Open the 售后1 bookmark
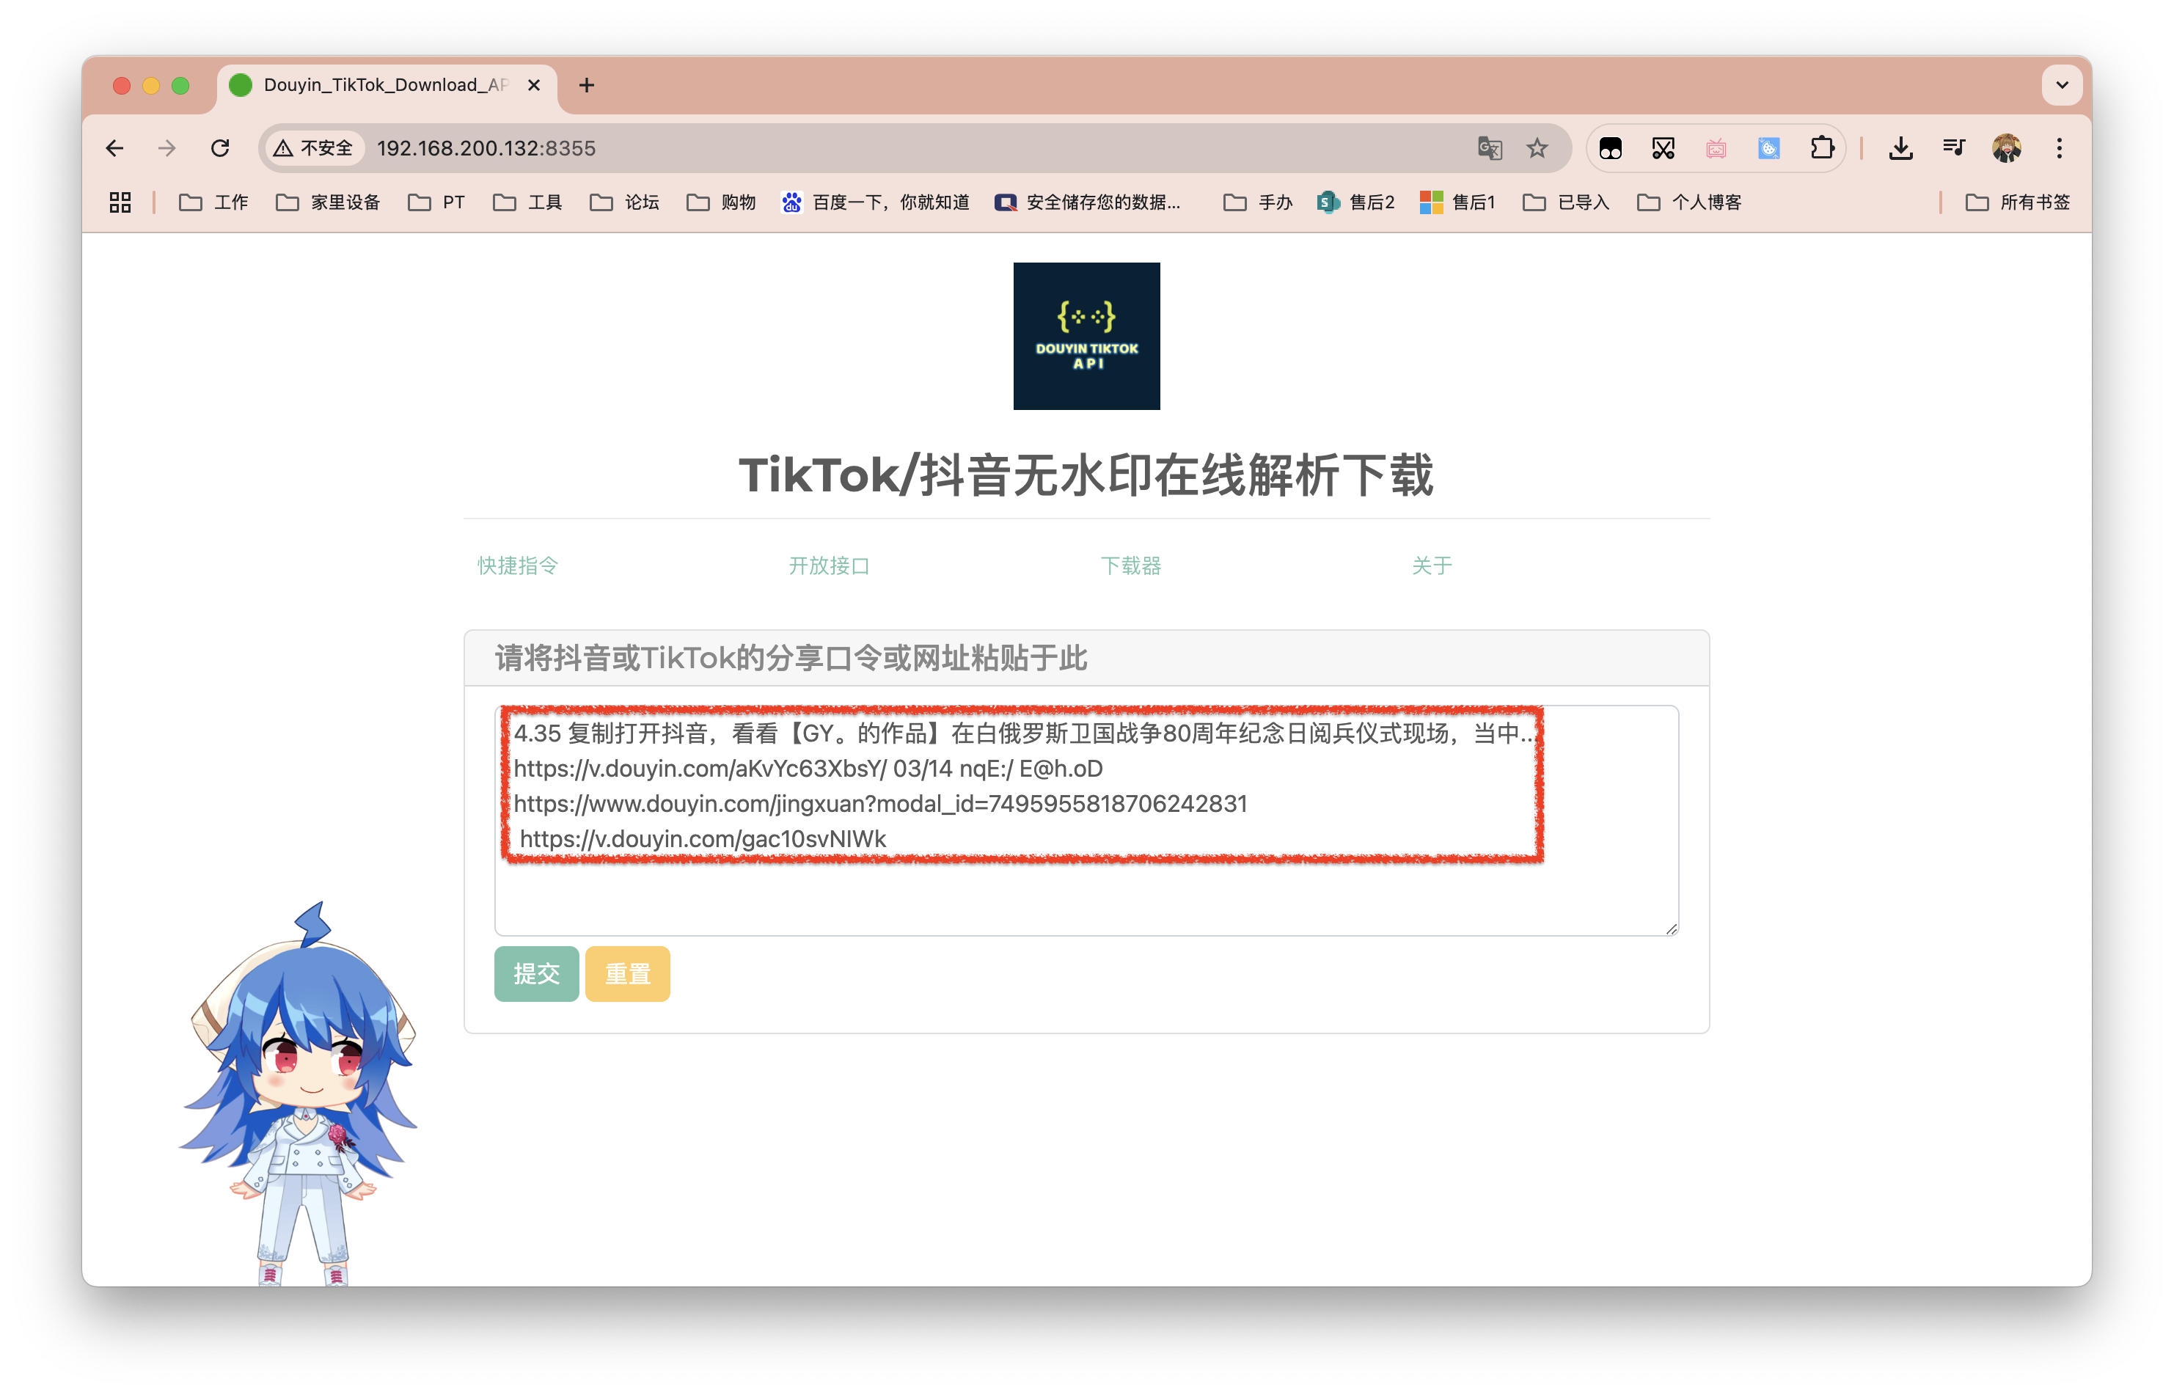 (1457, 202)
